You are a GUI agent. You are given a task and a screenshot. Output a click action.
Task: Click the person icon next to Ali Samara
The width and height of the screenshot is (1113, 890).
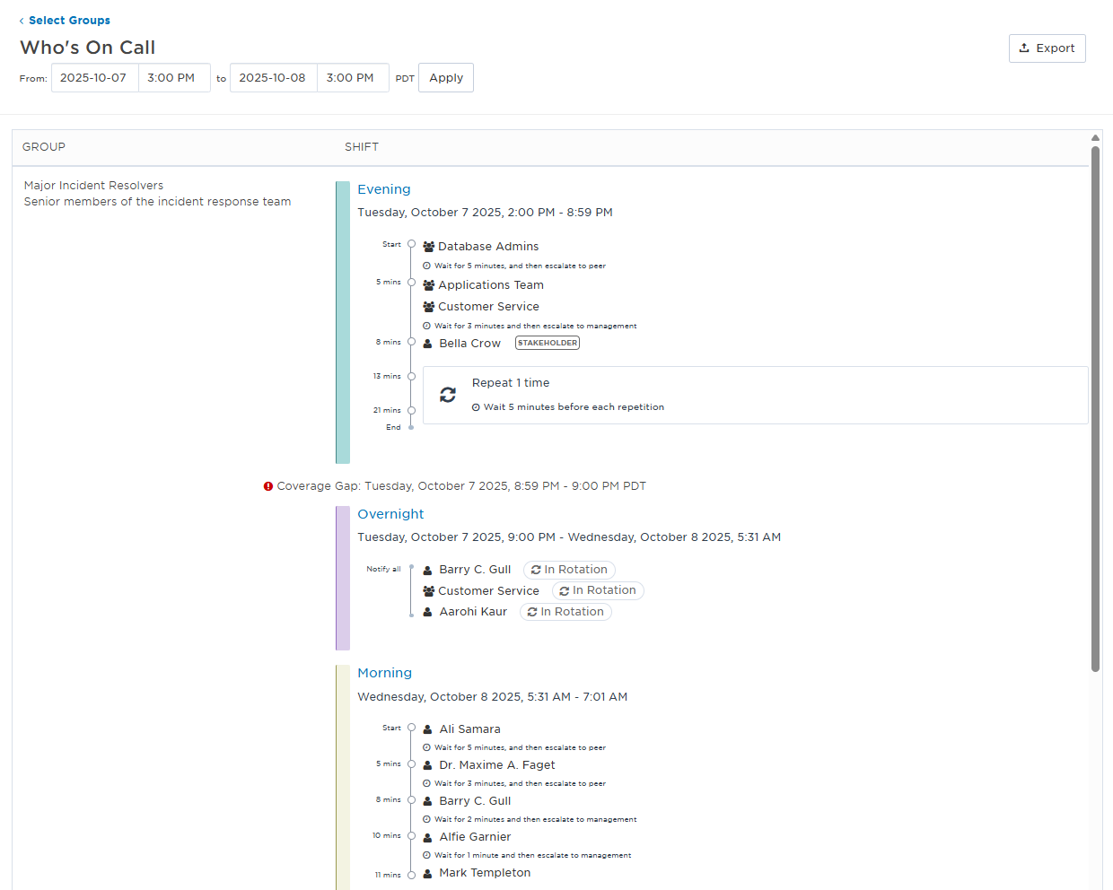click(x=428, y=729)
